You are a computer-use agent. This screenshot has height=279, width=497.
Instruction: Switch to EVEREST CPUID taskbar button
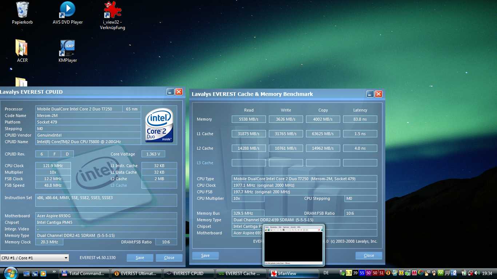188,273
